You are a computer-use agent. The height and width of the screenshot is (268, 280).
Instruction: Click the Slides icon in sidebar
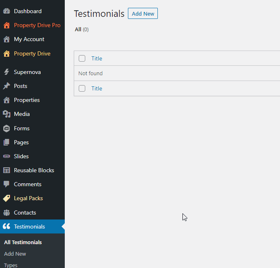pos(7,157)
